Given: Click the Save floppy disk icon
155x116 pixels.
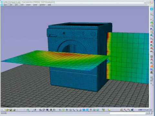Looking at the screenshot, I should coord(11,110).
